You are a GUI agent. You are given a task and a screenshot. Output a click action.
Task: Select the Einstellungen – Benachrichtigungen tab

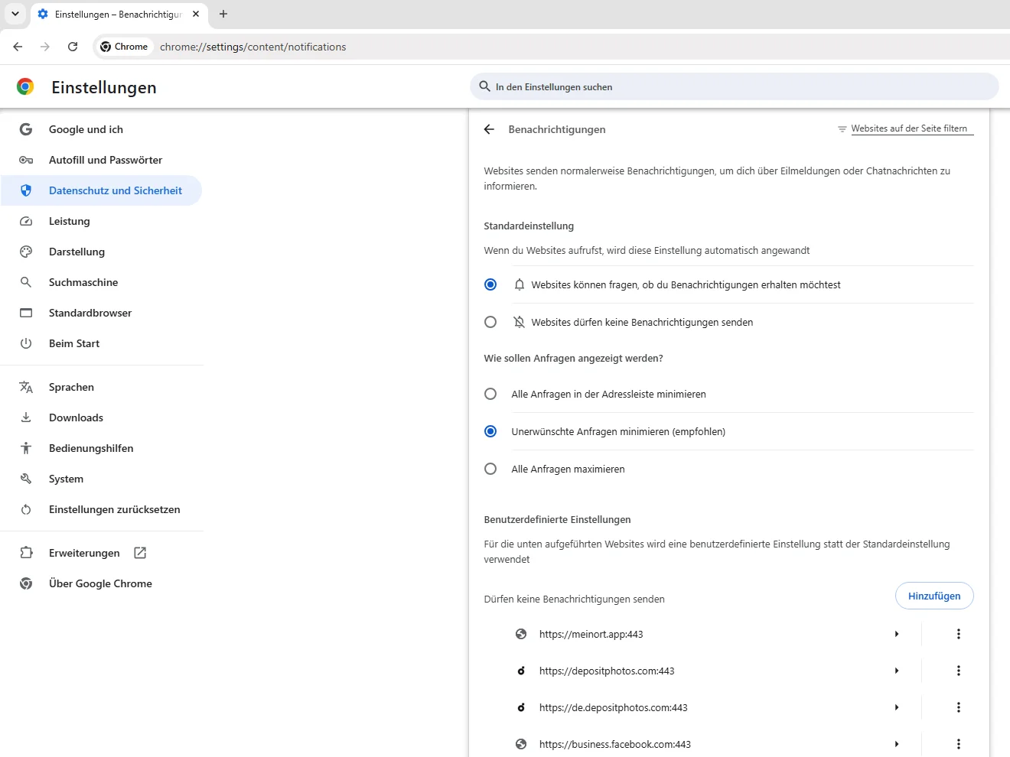119,15
